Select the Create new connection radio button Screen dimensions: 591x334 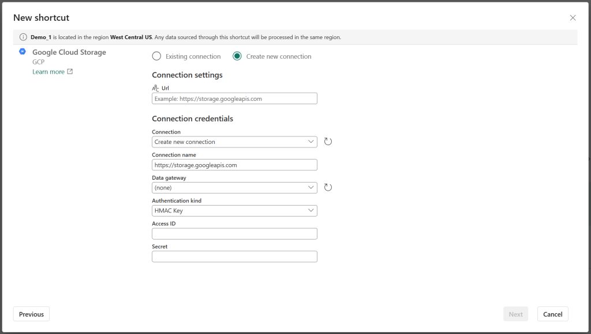pos(237,56)
